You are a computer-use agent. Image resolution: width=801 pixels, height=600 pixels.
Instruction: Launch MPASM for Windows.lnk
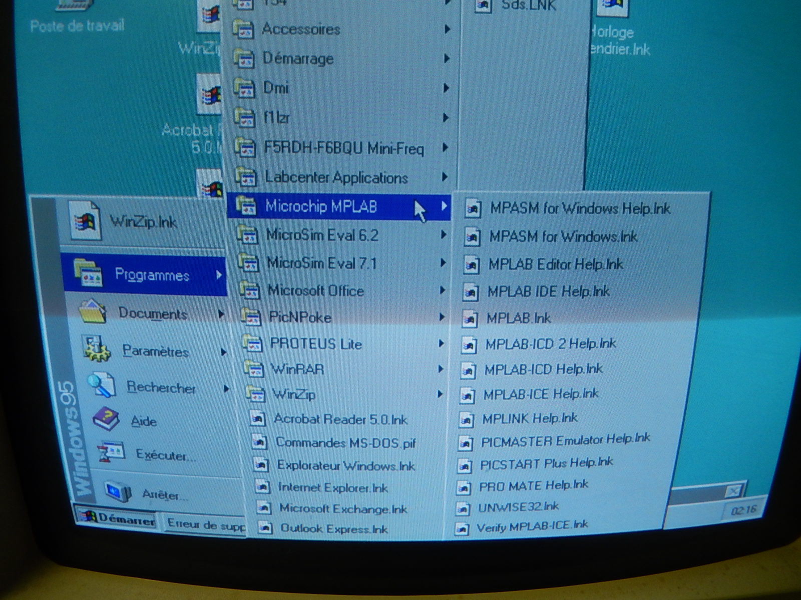pos(565,236)
